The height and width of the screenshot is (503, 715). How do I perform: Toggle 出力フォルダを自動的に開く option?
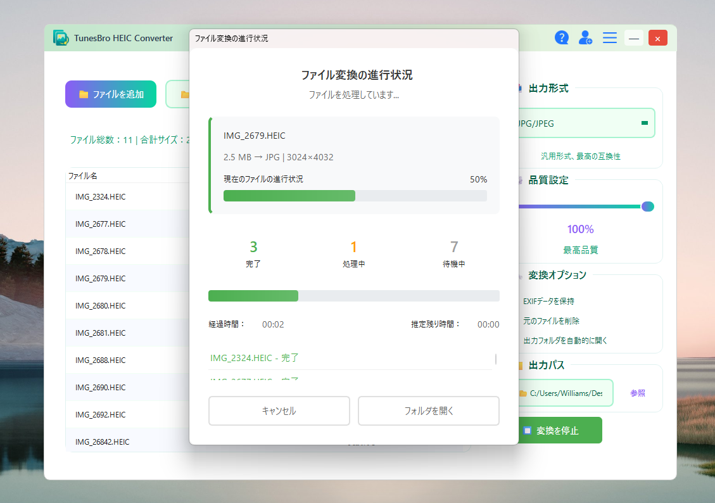tap(565, 341)
